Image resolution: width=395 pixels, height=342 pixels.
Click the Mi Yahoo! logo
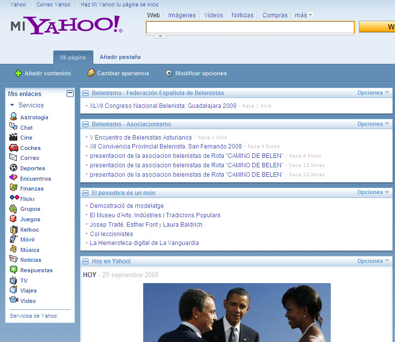pyautogui.click(x=67, y=25)
